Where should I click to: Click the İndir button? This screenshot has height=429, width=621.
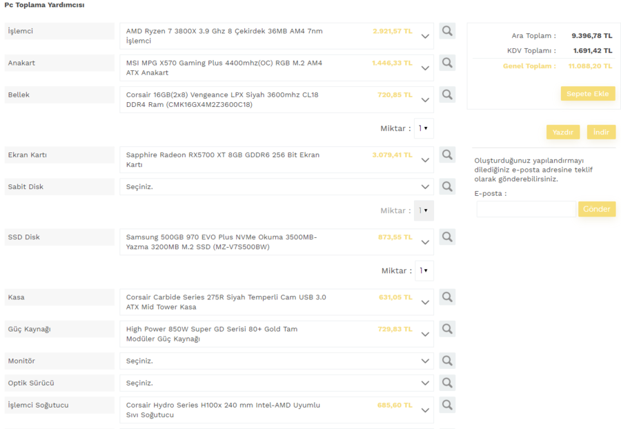pos(601,132)
